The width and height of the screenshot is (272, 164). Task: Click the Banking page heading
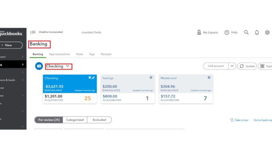[38, 44]
